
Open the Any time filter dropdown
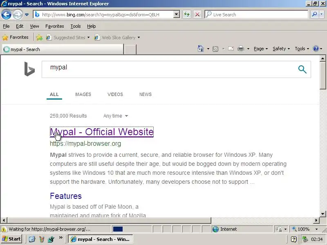tap(116, 116)
